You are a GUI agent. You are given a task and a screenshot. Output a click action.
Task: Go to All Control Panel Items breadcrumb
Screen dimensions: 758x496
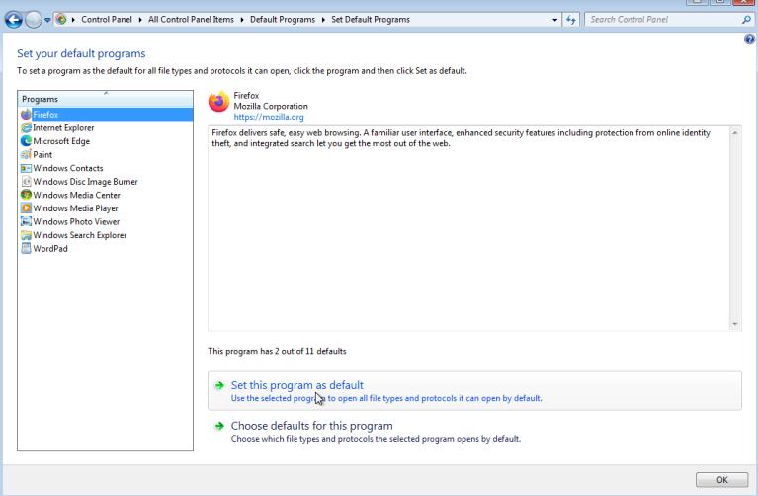(x=191, y=20)
